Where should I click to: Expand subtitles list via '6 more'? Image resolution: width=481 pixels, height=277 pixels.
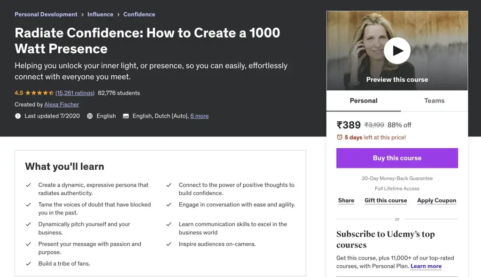199,116
